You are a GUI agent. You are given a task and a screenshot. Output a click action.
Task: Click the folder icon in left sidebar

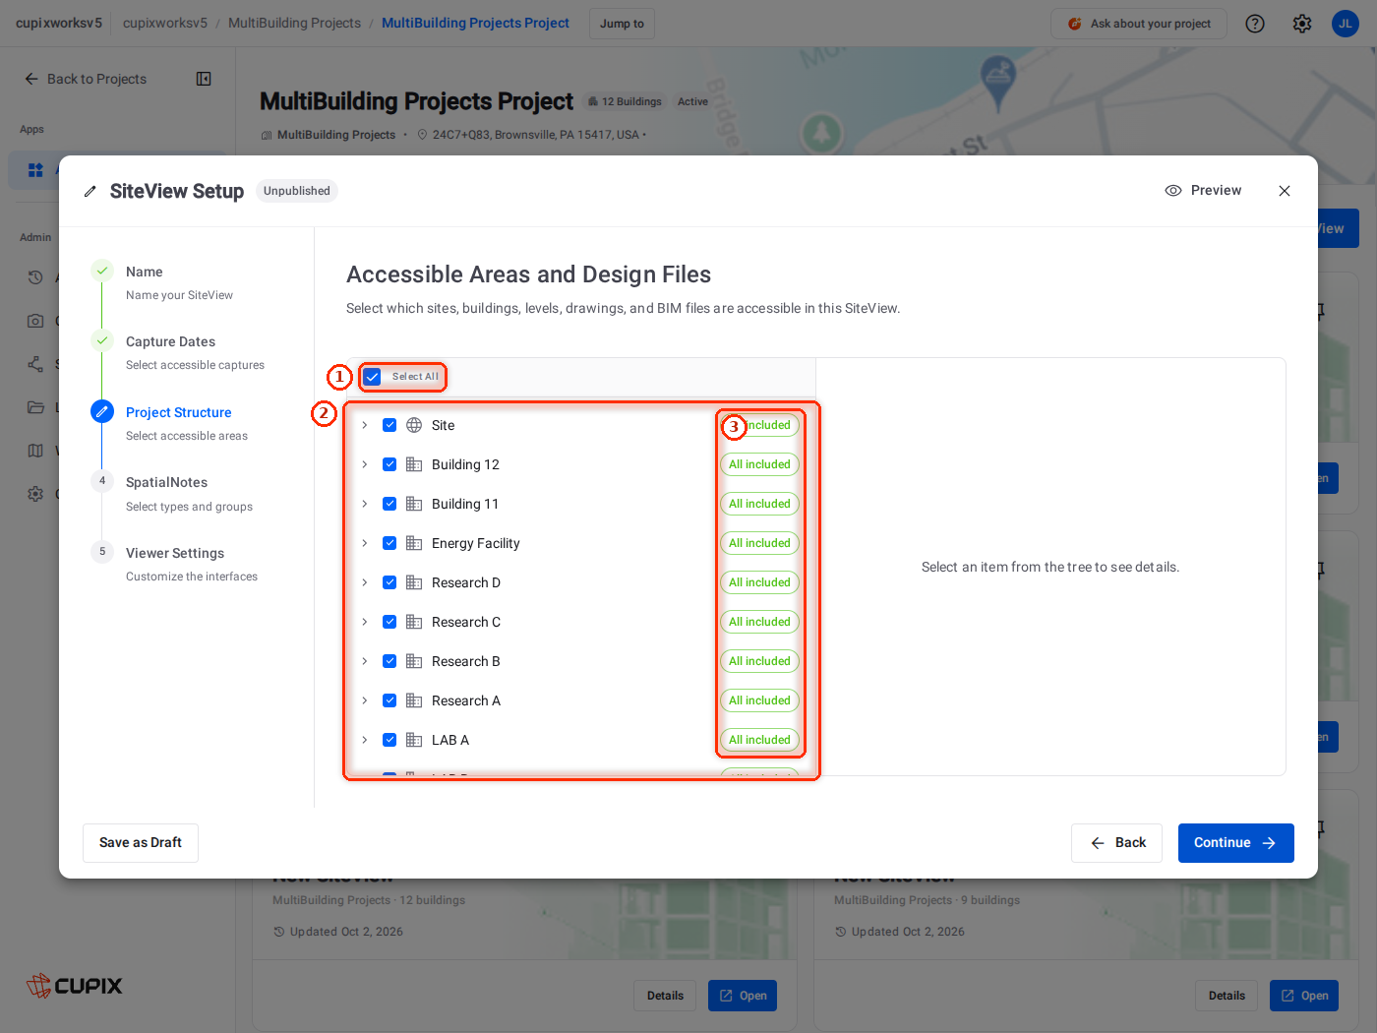tap(35, 407)
